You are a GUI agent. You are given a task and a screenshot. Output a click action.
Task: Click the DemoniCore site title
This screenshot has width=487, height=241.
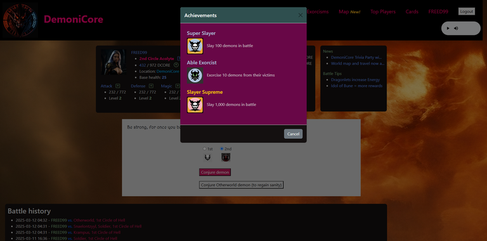pos(74,19)
